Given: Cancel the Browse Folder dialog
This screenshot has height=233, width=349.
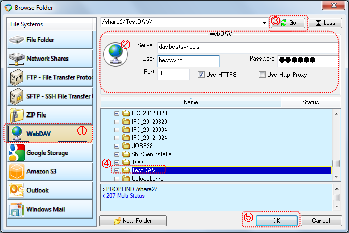Looking at the screenshot, I should [x=321, y=221].
